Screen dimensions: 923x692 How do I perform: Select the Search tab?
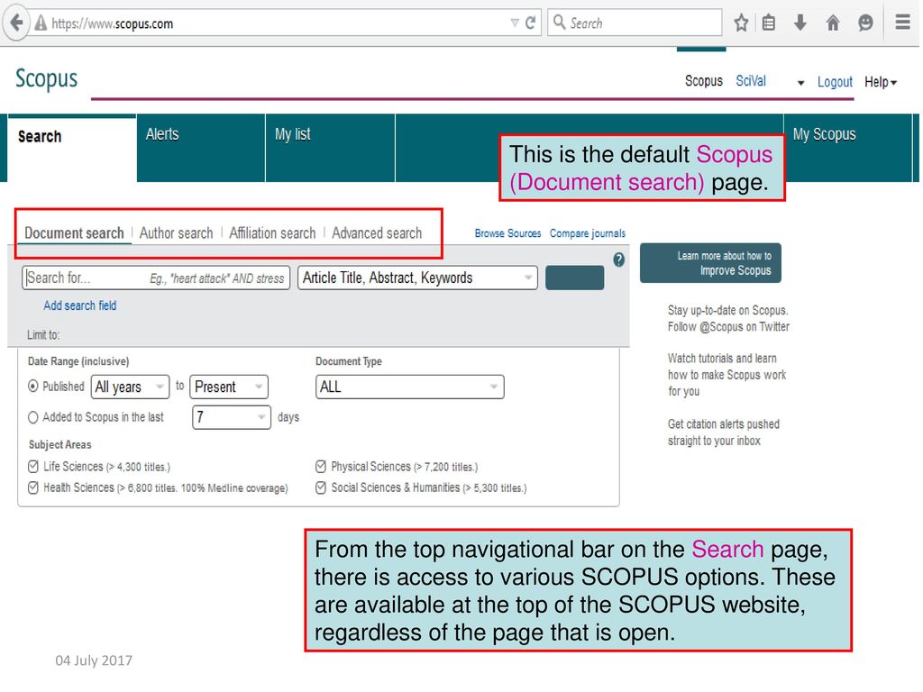coord(72,149)
